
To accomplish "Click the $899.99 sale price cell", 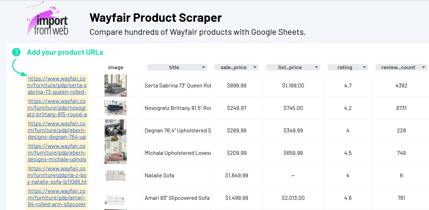I will click(x=236, y=86).
